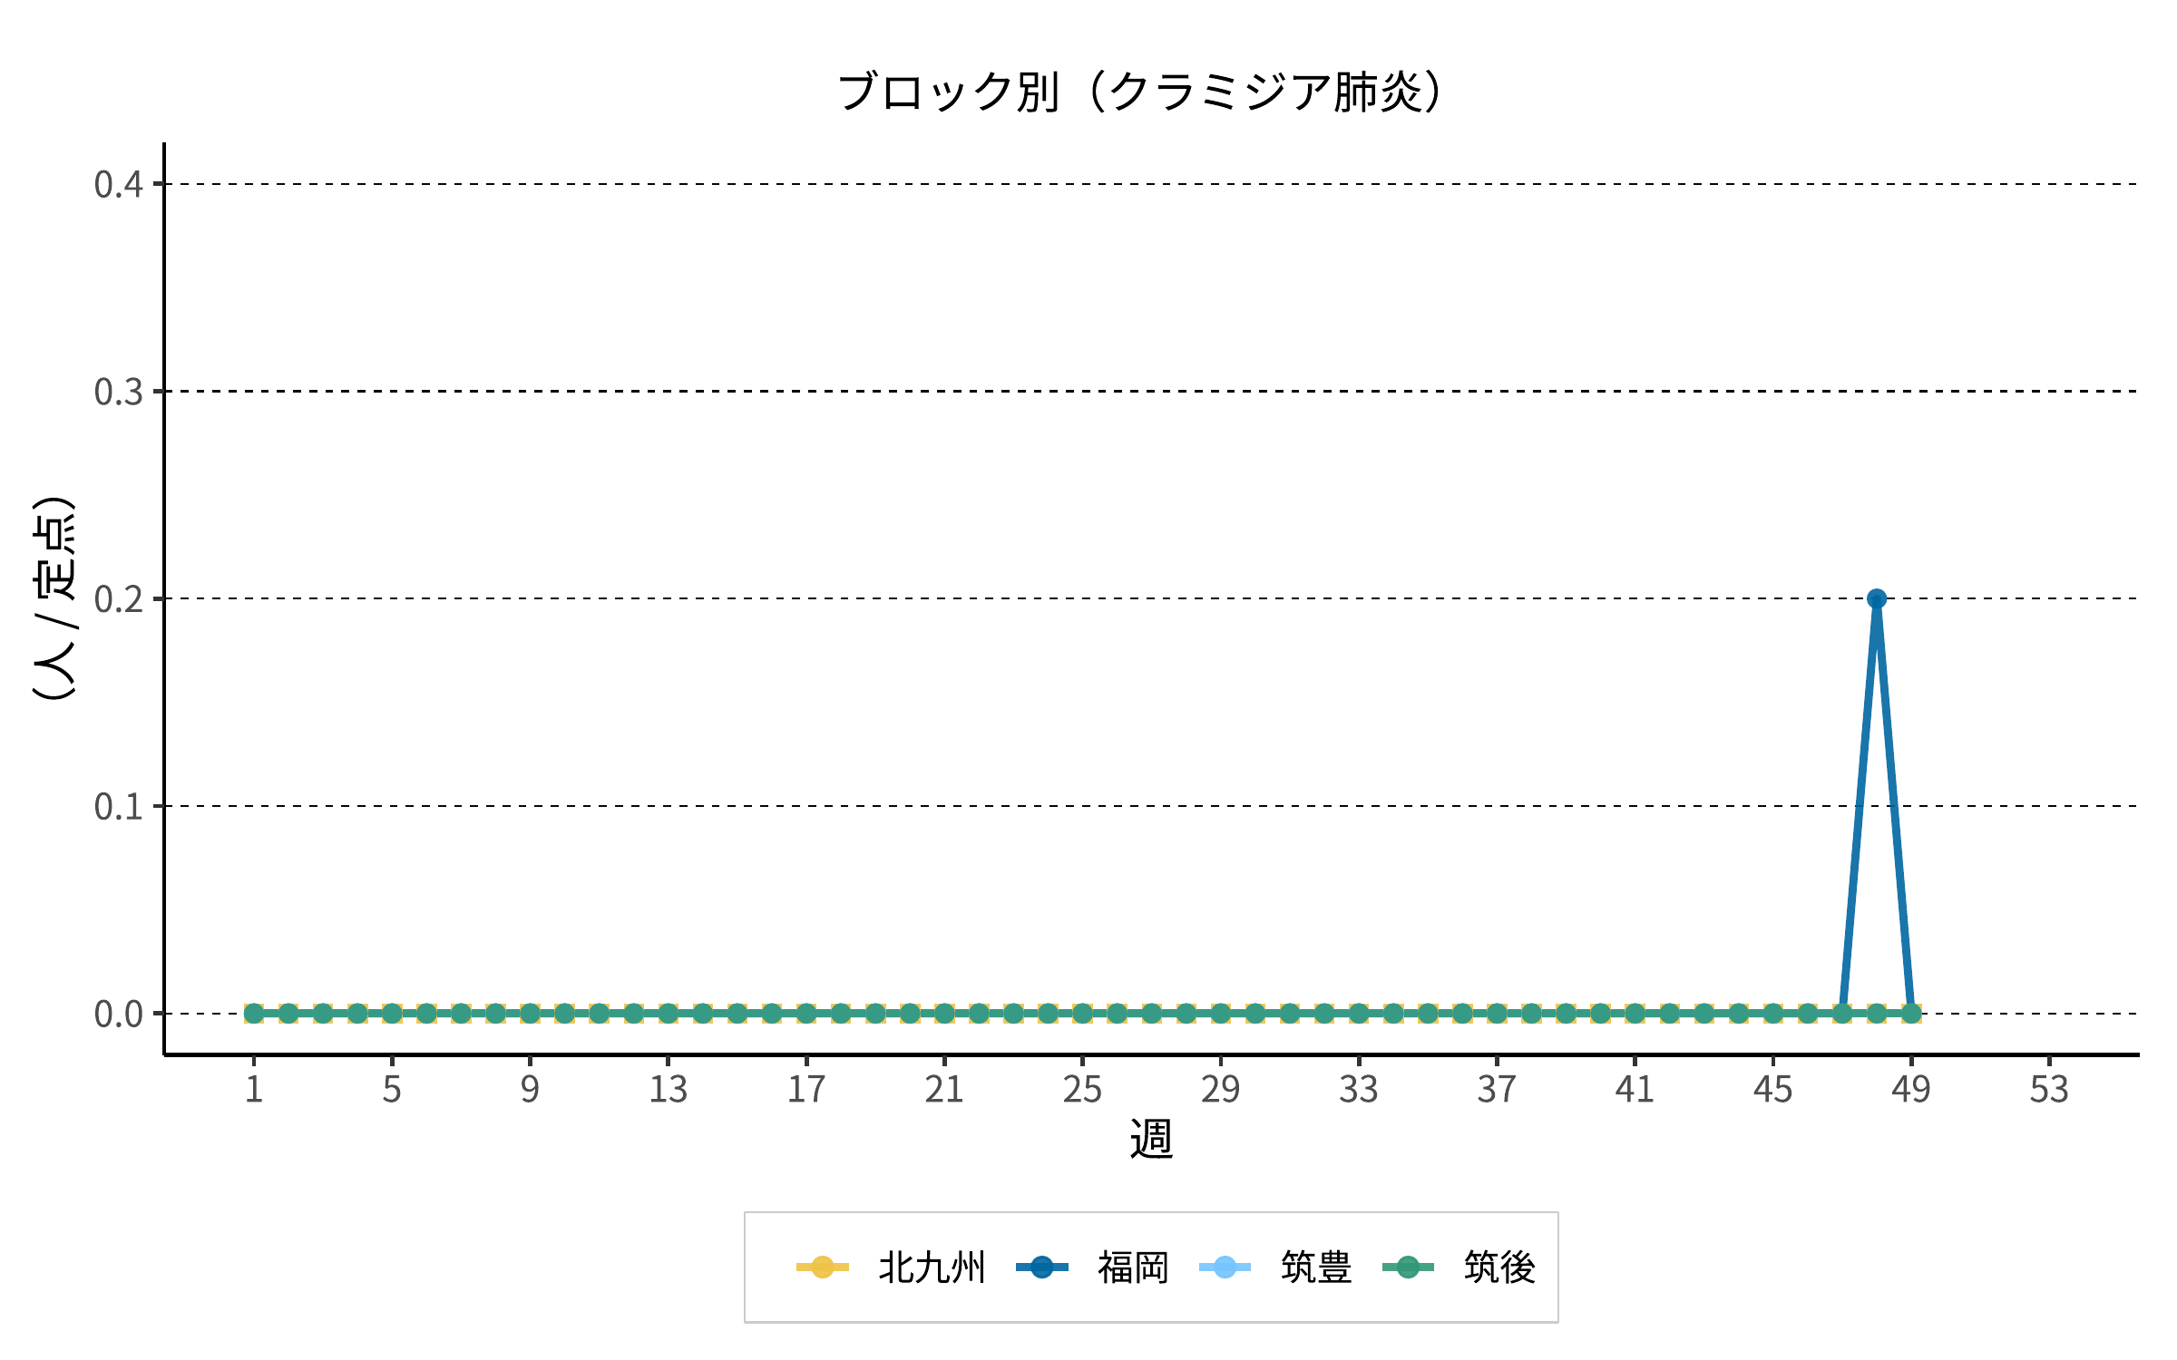Click the data point at week 1
This screenshot has height=1360, width=2177.
click(x=254, y=1014)
